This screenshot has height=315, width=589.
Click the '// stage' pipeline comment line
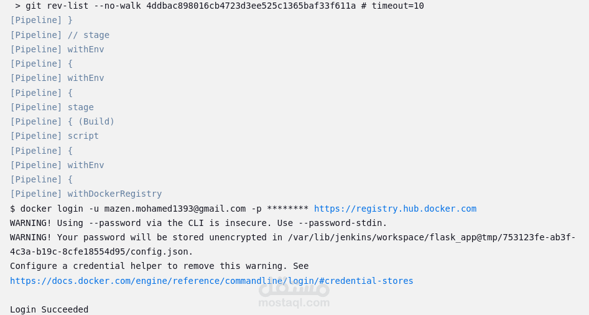pos(60,35)
